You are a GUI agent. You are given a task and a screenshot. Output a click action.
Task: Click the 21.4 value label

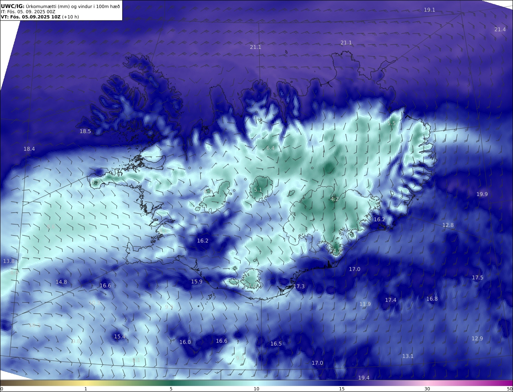500,29
